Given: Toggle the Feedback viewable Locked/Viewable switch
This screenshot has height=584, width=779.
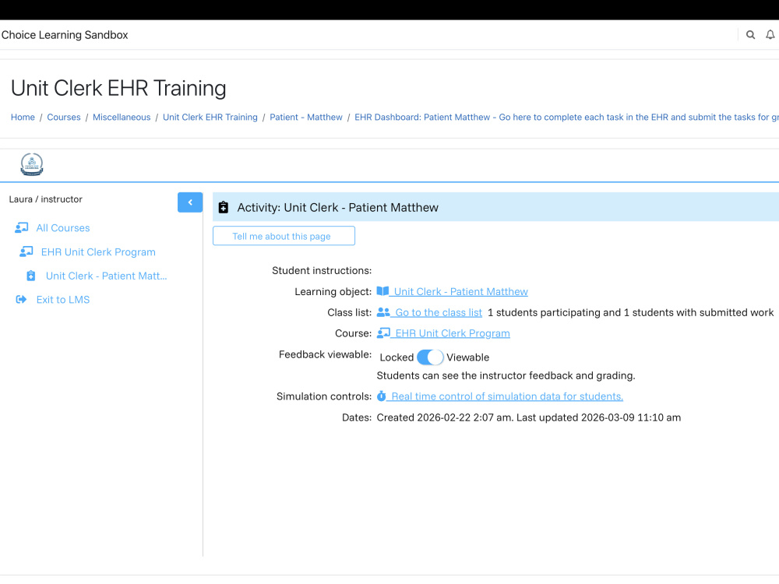Looking at the screenshot, I should (430, 357).
